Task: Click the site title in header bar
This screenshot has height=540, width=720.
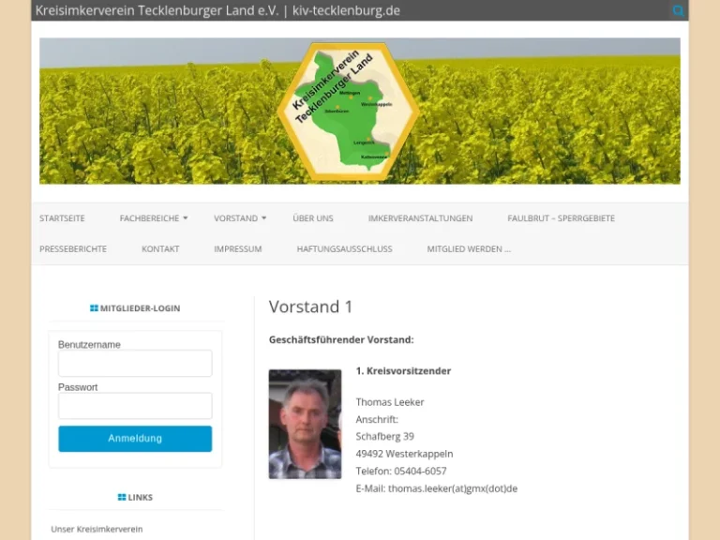Action: pos(217,10)
